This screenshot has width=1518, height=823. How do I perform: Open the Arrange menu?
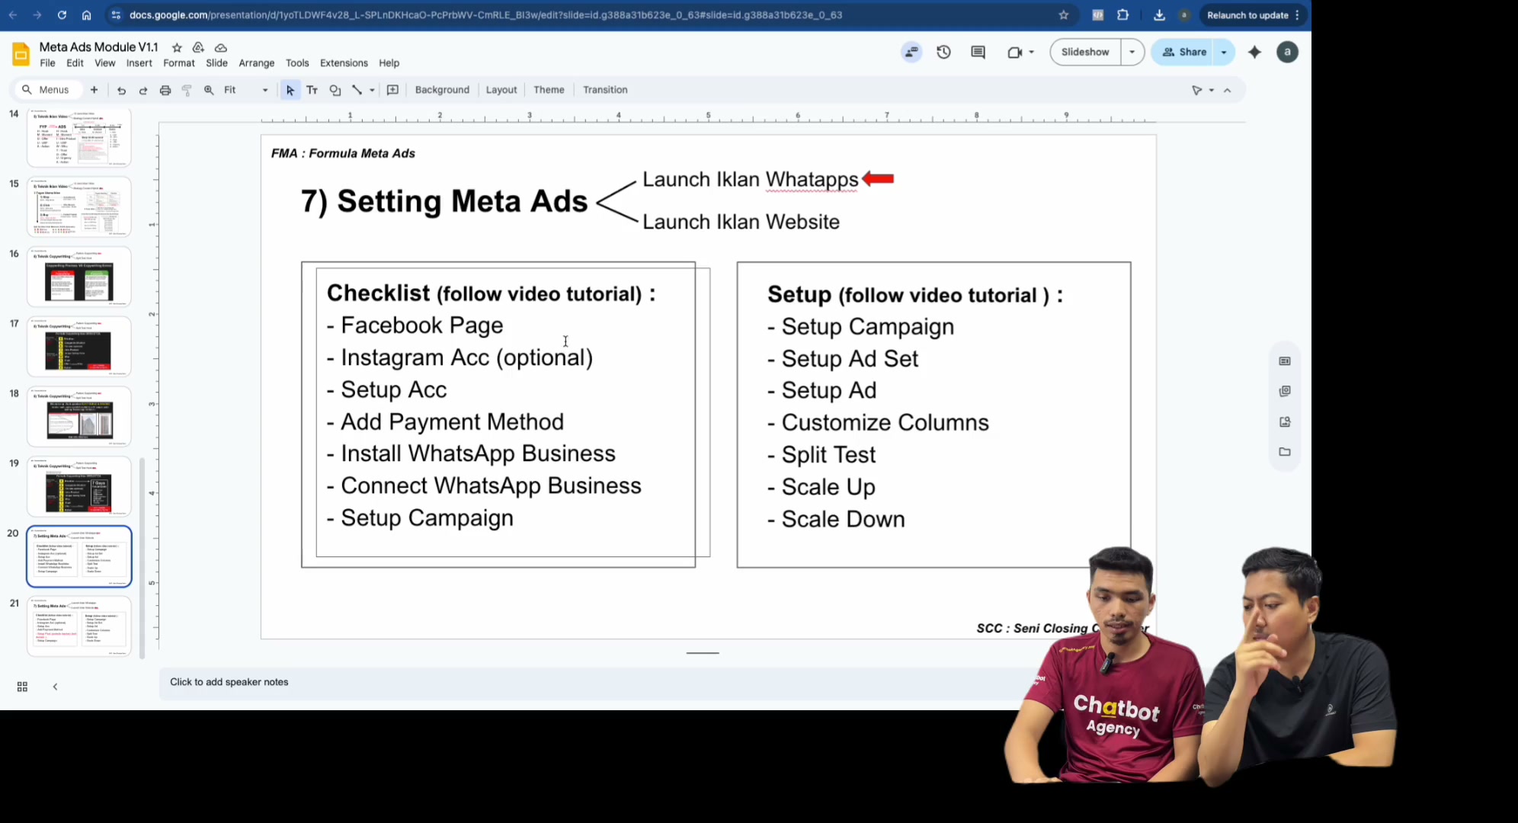pyautogui.click(x=256, y=63)
